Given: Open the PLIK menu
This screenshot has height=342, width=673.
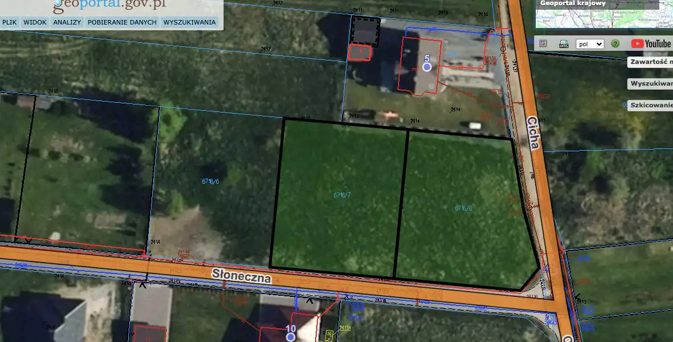Looking at the screenshot, I should pyautogui.click(x=10, y=22).
